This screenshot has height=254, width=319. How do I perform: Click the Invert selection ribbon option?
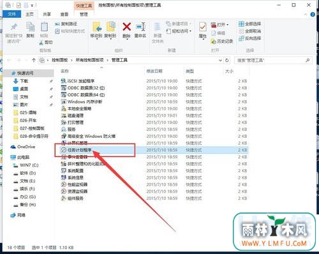pyautogui.click(x=249, y=38)
